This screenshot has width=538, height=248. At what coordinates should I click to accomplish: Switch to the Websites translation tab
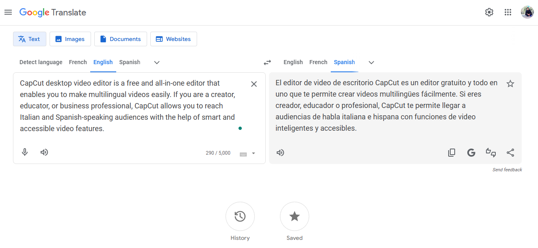click(174, 39)
